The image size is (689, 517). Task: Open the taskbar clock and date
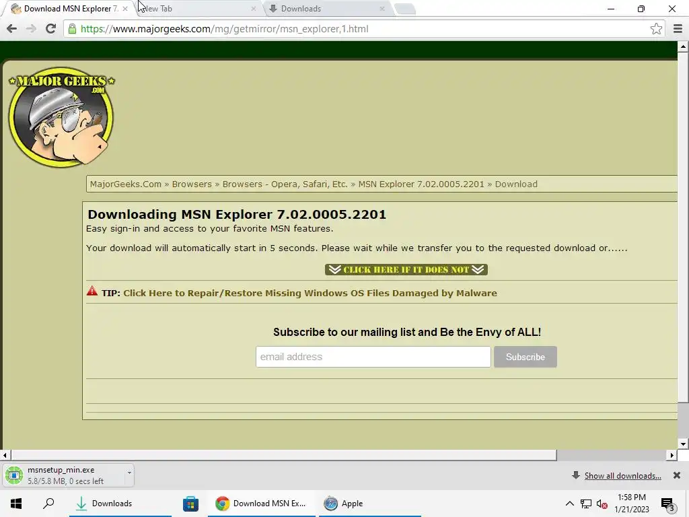pos(631,504)
